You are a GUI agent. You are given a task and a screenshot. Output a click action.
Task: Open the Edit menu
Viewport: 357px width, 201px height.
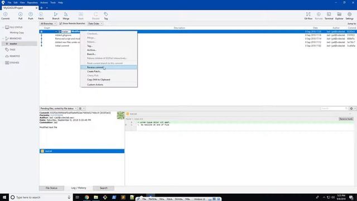(x=16, y=2)
